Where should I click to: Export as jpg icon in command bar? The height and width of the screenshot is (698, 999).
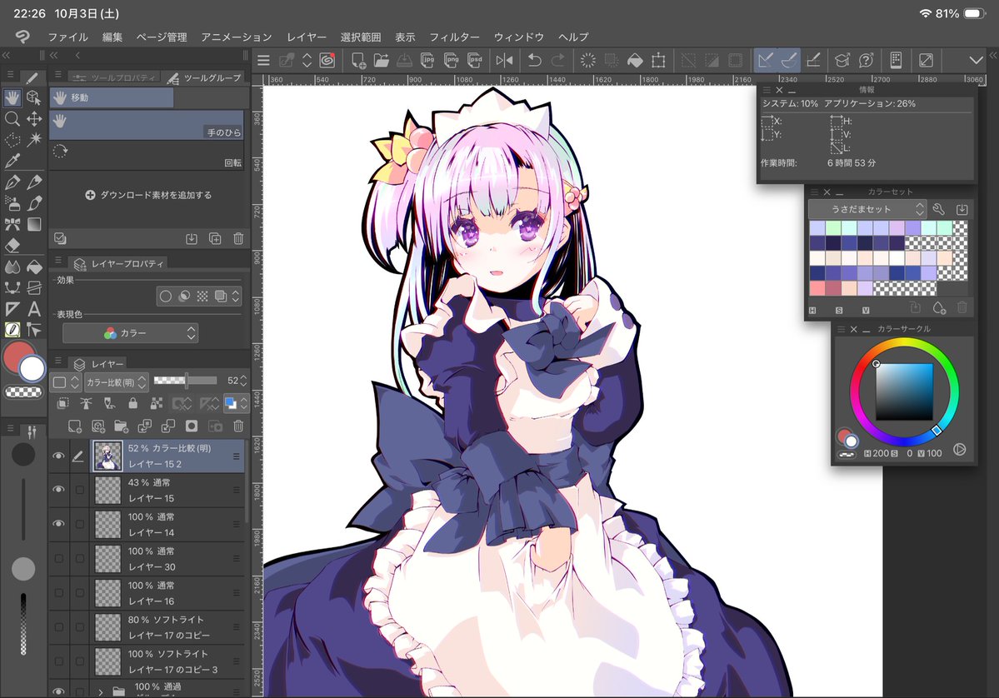[x=427, y=61]
